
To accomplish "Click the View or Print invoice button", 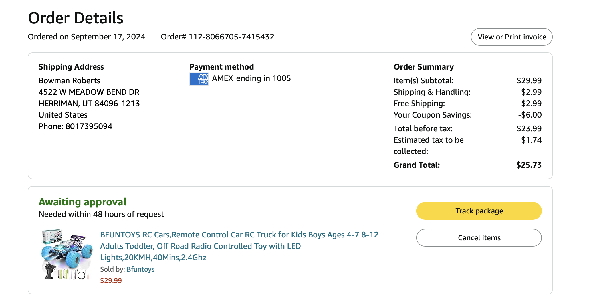I will point(511,37).
